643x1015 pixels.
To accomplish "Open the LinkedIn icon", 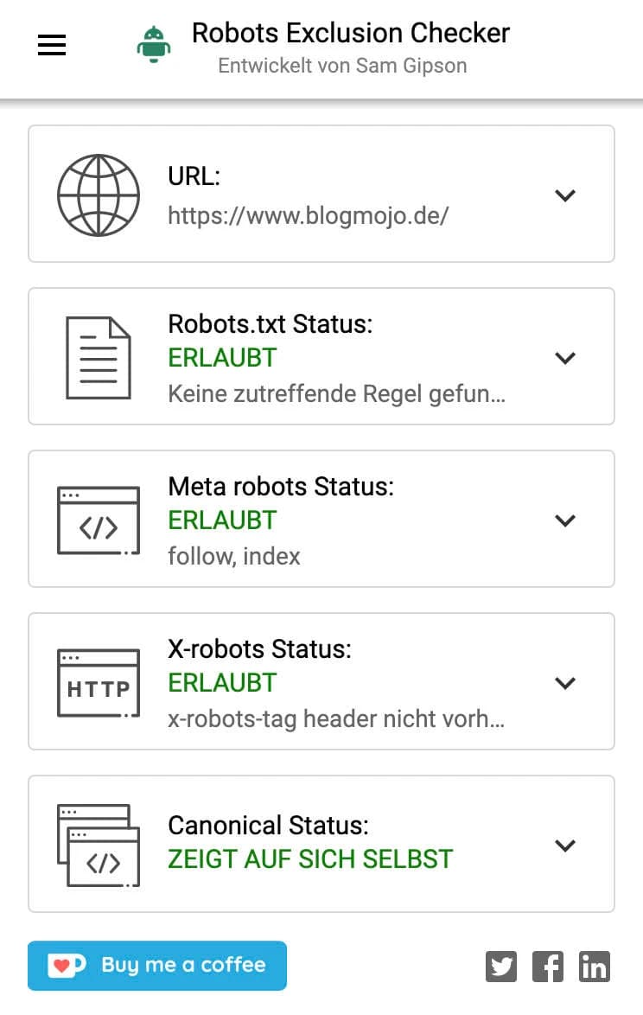I will [595, 967].
